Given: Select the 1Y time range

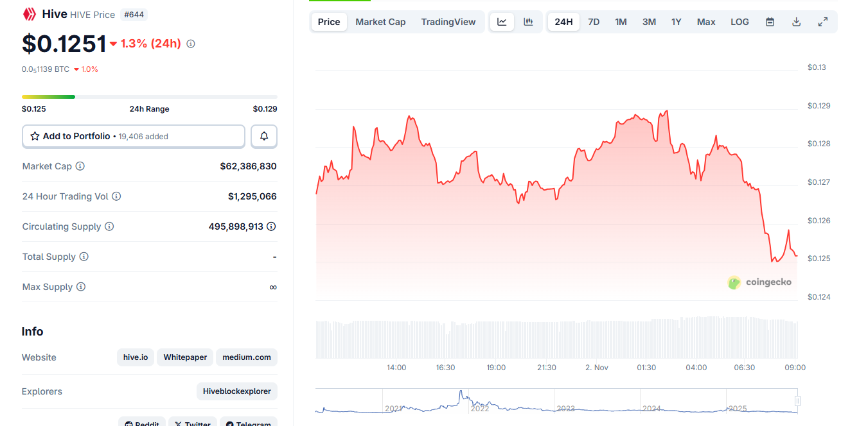Looking at the screenshot, I should point(676,22).
